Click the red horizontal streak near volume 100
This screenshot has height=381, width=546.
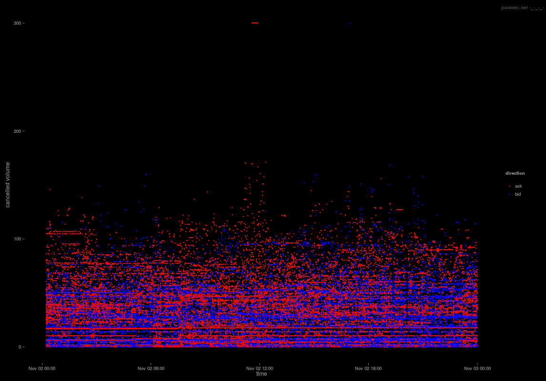coord(62,233)
